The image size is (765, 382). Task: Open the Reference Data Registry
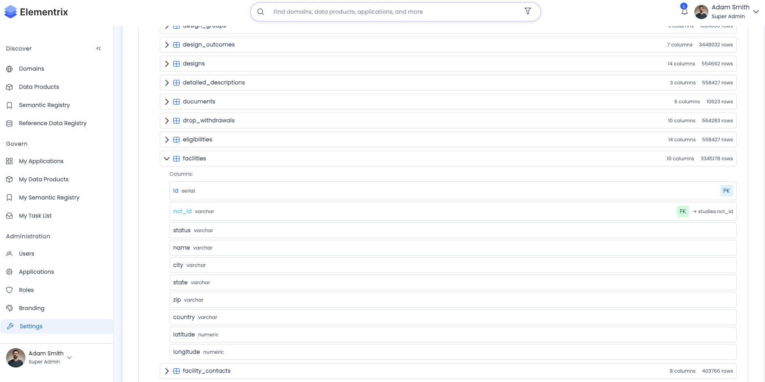(52, 123)
